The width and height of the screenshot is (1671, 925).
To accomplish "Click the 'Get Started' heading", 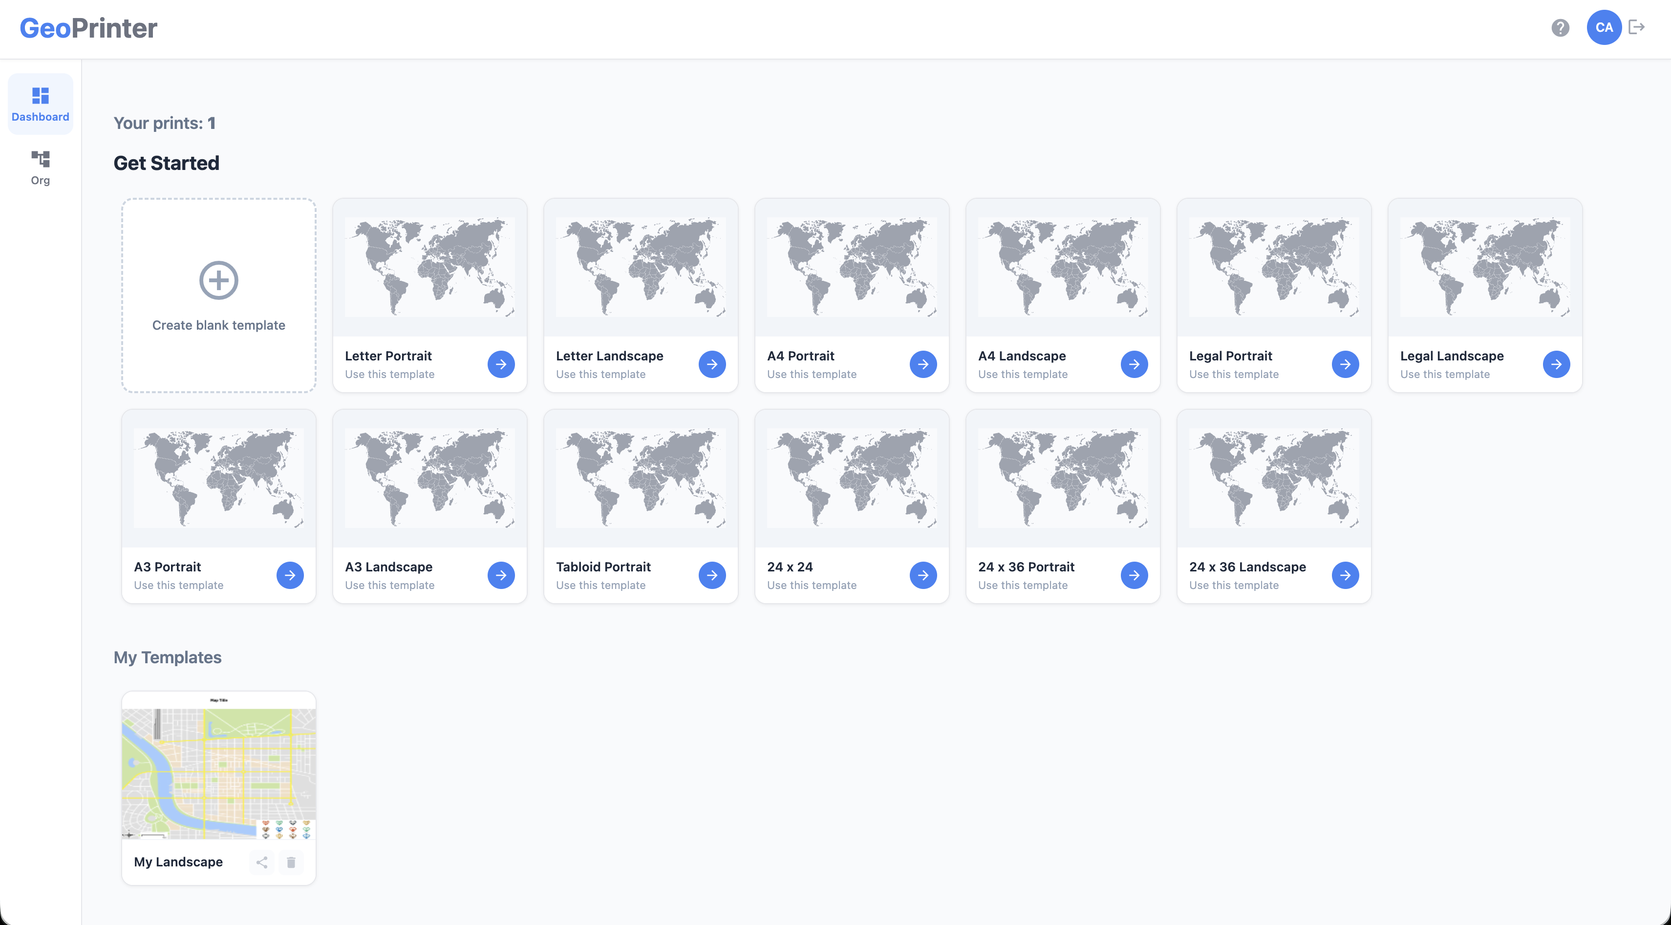I will [167, 163].
